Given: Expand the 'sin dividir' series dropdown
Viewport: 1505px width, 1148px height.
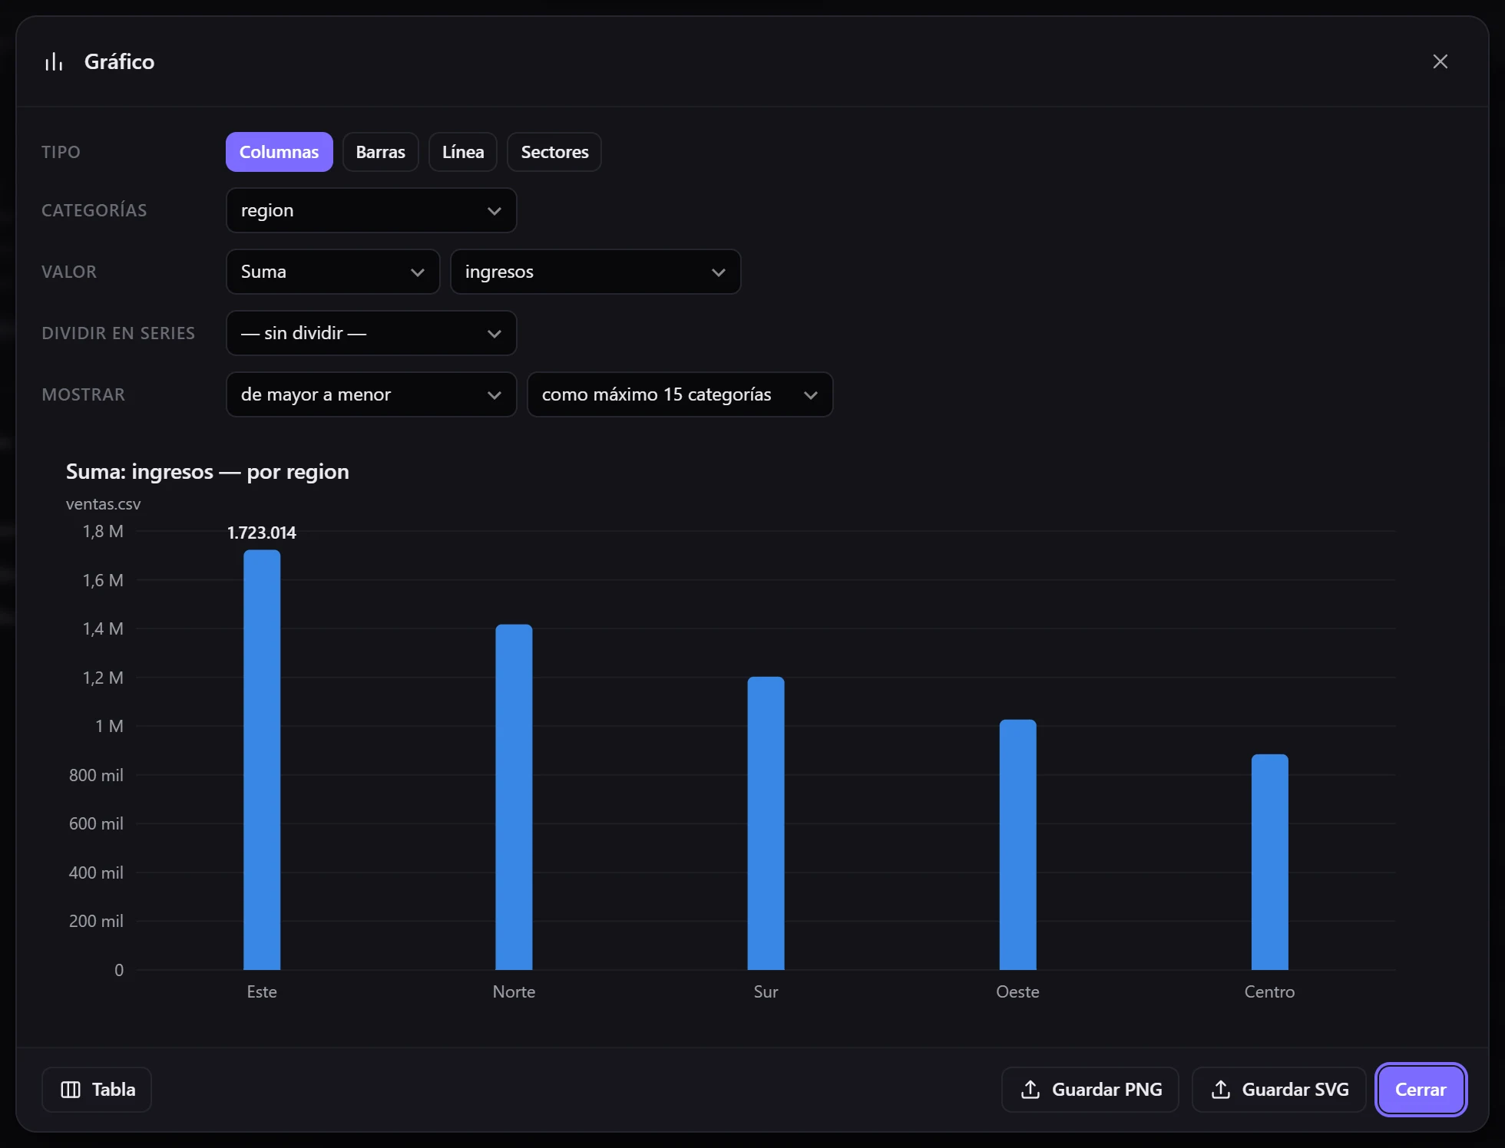Looking at the screenshot, I should [x=371, y=333].
